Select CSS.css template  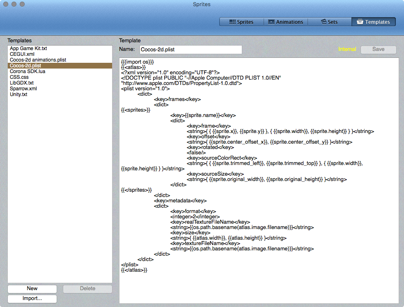pyautogui.click(x=60, y=77)
